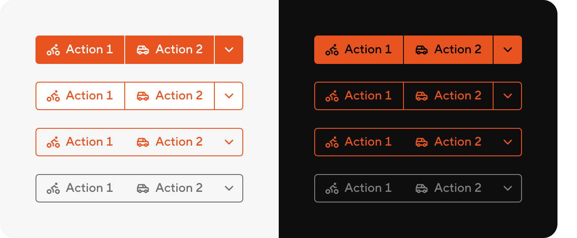Click bicycle icon in gray disabled light-theme group
Image resolution: width=577 pixels, height=238 pixels.
(x=53, y=188)
